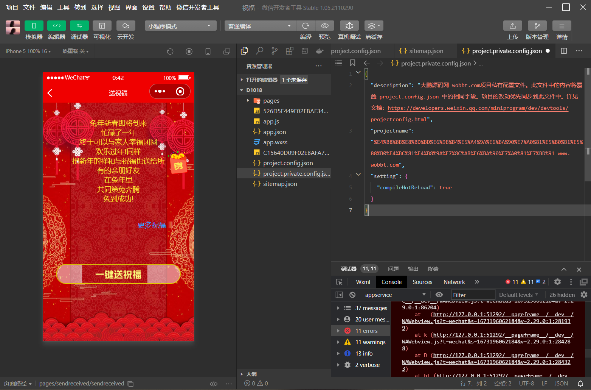This screenshot has height=390, width=591.
Task: Click the one-tap send blessing button
Action: pos(118,274)
